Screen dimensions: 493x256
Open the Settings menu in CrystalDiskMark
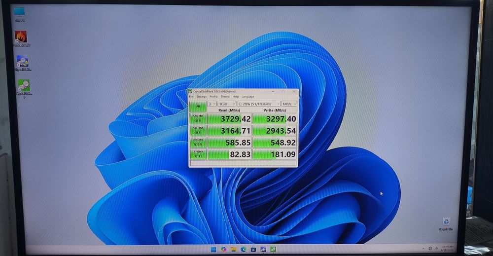[202, 97]
